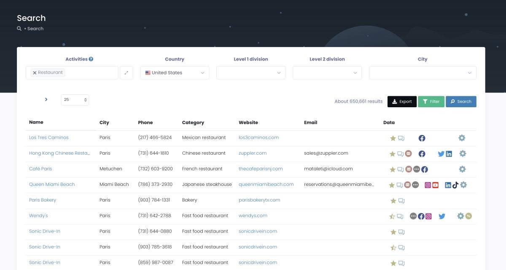506x270 pixels.
Task: Click Twitter icon for Hong Kong Chinese Restaurant
Action: (441, 154)
